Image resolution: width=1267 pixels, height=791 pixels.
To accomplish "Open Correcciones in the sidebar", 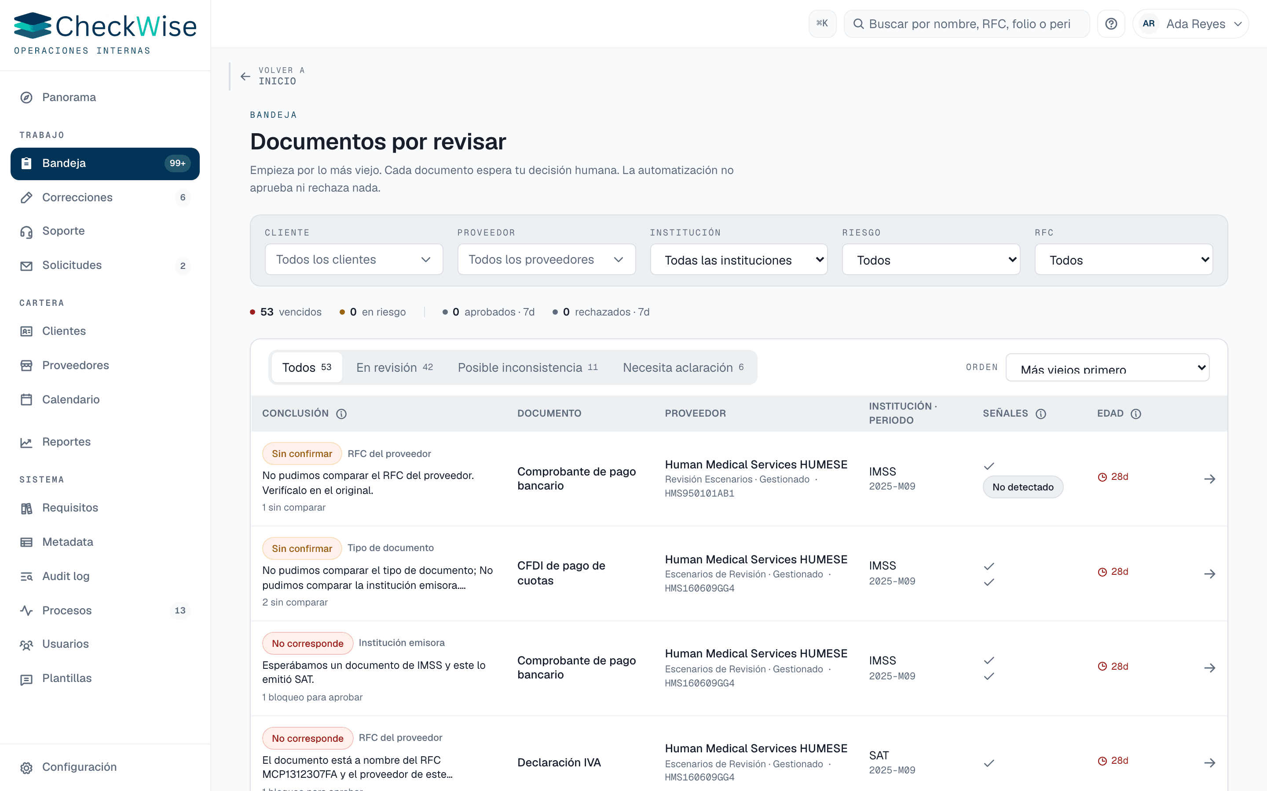I will (105, 197).
